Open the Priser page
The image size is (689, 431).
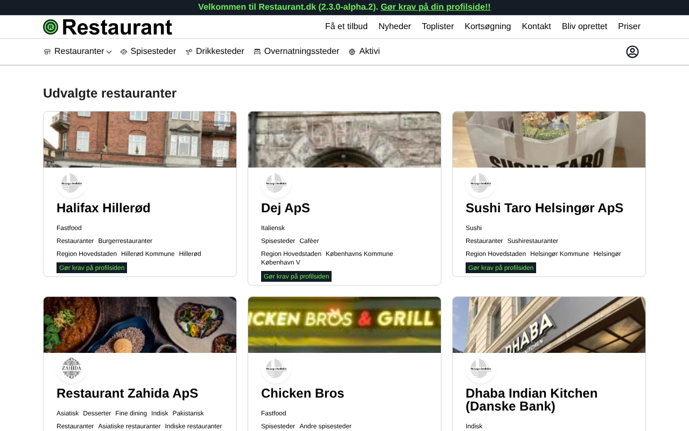pyautogui.click(x=629, y=26)
